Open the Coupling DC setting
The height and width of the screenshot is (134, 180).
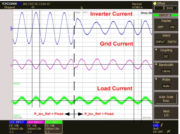coord(166,54)
